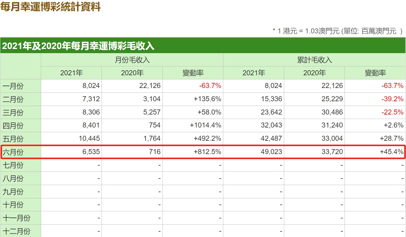Select the 月份毛收入 group header

132,60
